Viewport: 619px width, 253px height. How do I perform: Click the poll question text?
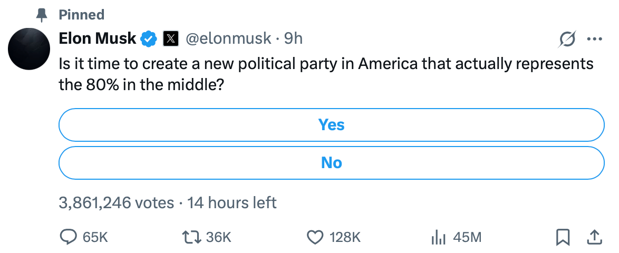click(x=326, y=74)
